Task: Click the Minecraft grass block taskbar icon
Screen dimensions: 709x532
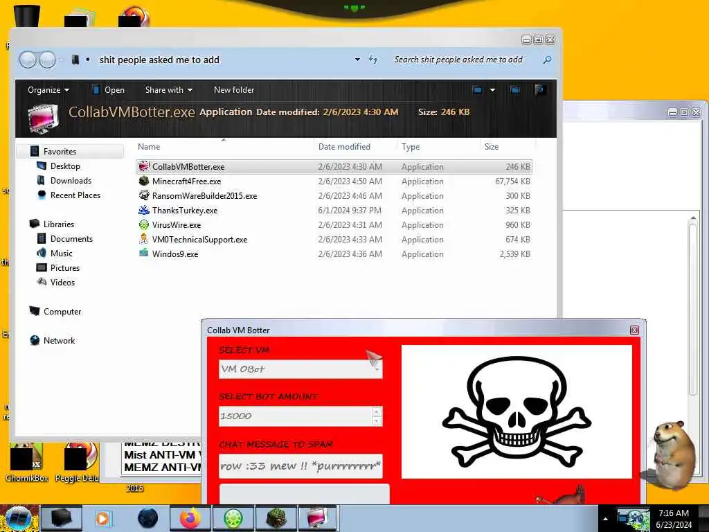Action: 276,518
